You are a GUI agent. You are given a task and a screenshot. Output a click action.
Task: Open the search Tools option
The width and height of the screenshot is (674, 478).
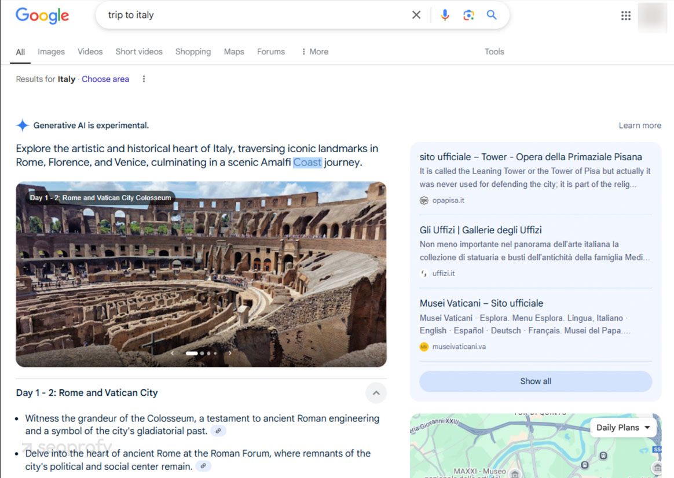(x=494, y=52)
